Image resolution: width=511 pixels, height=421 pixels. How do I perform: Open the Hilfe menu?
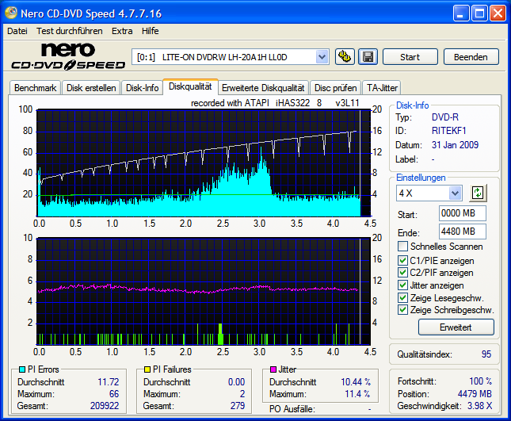[x=151, y=31]
